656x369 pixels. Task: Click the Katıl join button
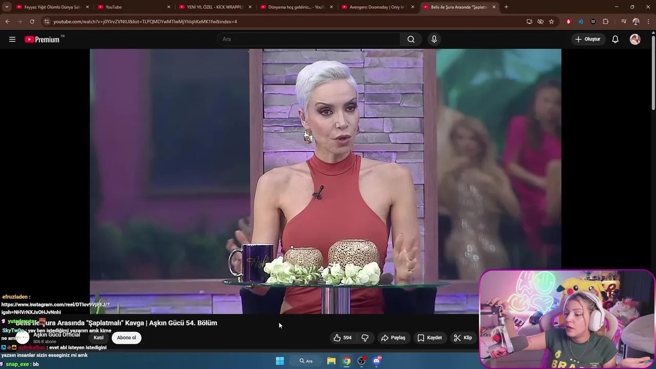(98, 338)
